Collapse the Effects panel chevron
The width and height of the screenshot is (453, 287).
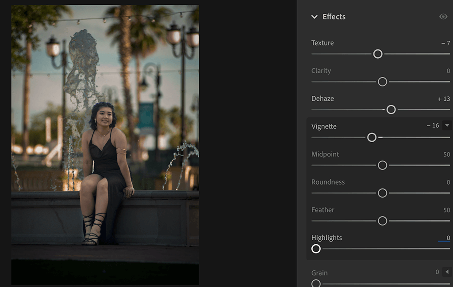click(314, 17)
